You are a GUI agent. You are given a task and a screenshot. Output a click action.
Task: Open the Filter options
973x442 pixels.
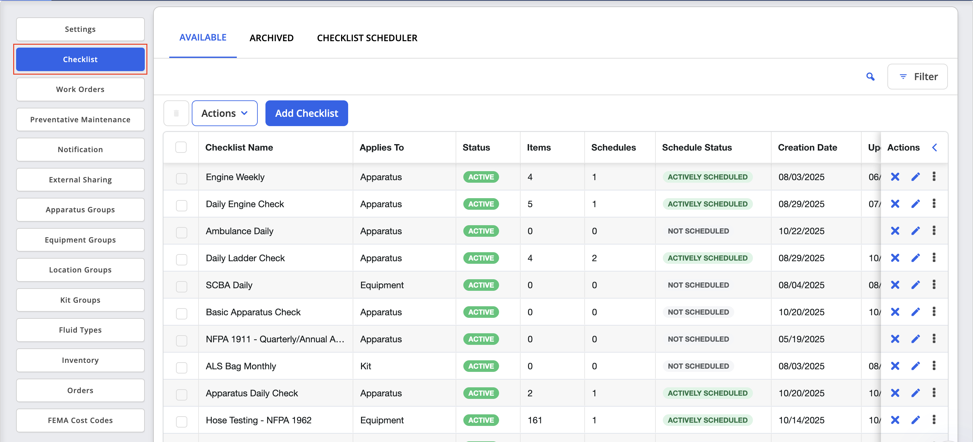pos(917,77)
